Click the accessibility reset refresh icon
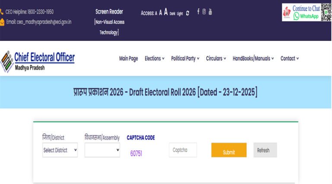The image size is (332, 184). point(188,13)
